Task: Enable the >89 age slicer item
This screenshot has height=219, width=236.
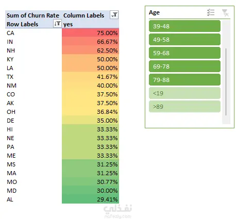Action: pyautogui.click(x=184, y=107)
